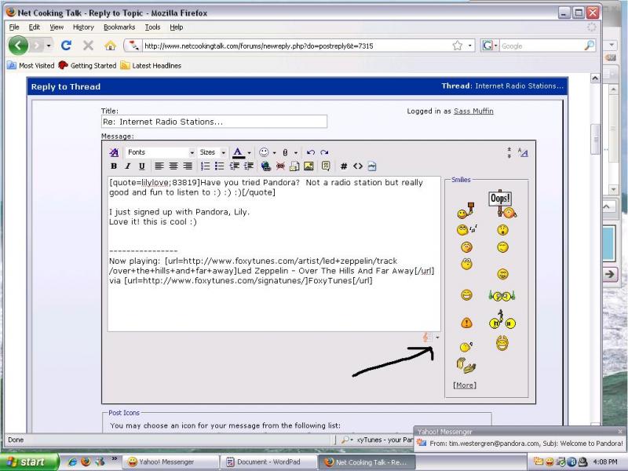
Task: Apply text color with the A swatch
Action: click(x=239, y=152)
